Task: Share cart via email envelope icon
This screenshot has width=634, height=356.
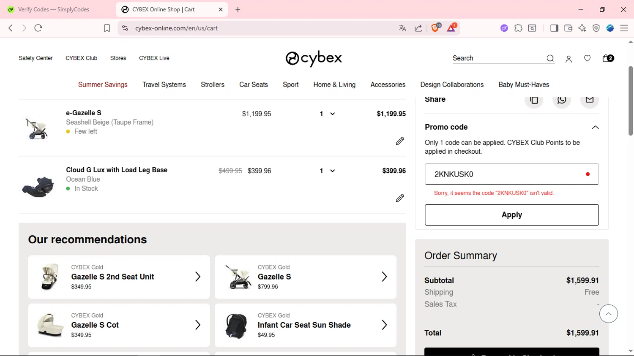Action: pos(590,100)
